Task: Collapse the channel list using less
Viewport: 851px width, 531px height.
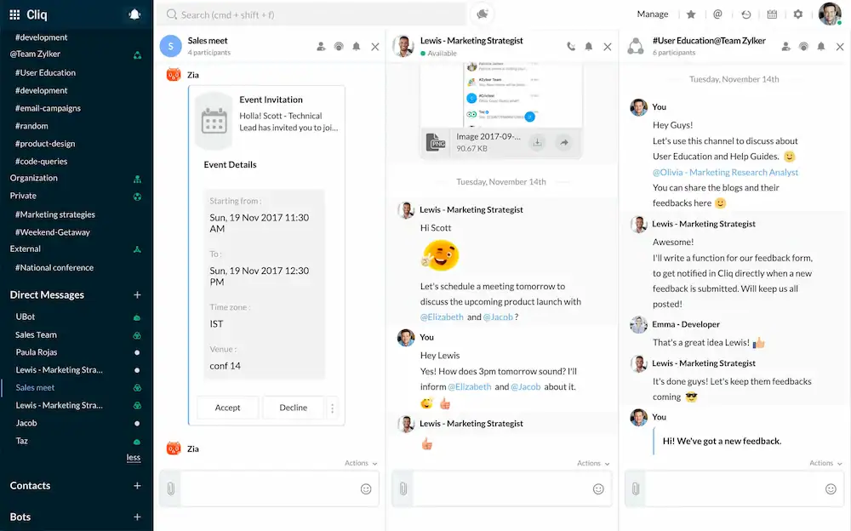Action: [134, 457]
